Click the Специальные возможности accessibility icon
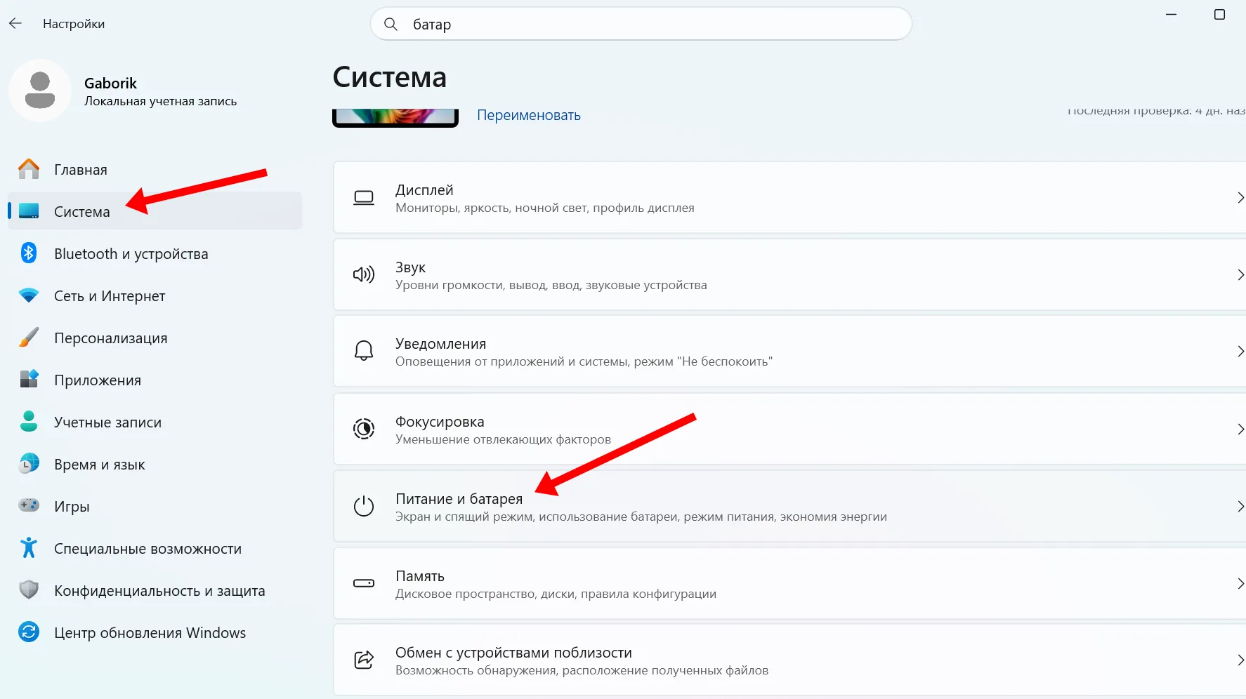1246x699 pixels. pos(29,548)
